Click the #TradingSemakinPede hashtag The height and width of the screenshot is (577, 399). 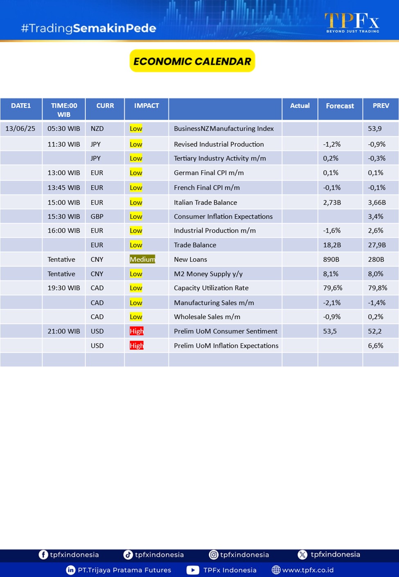click(x=88, y=28)
